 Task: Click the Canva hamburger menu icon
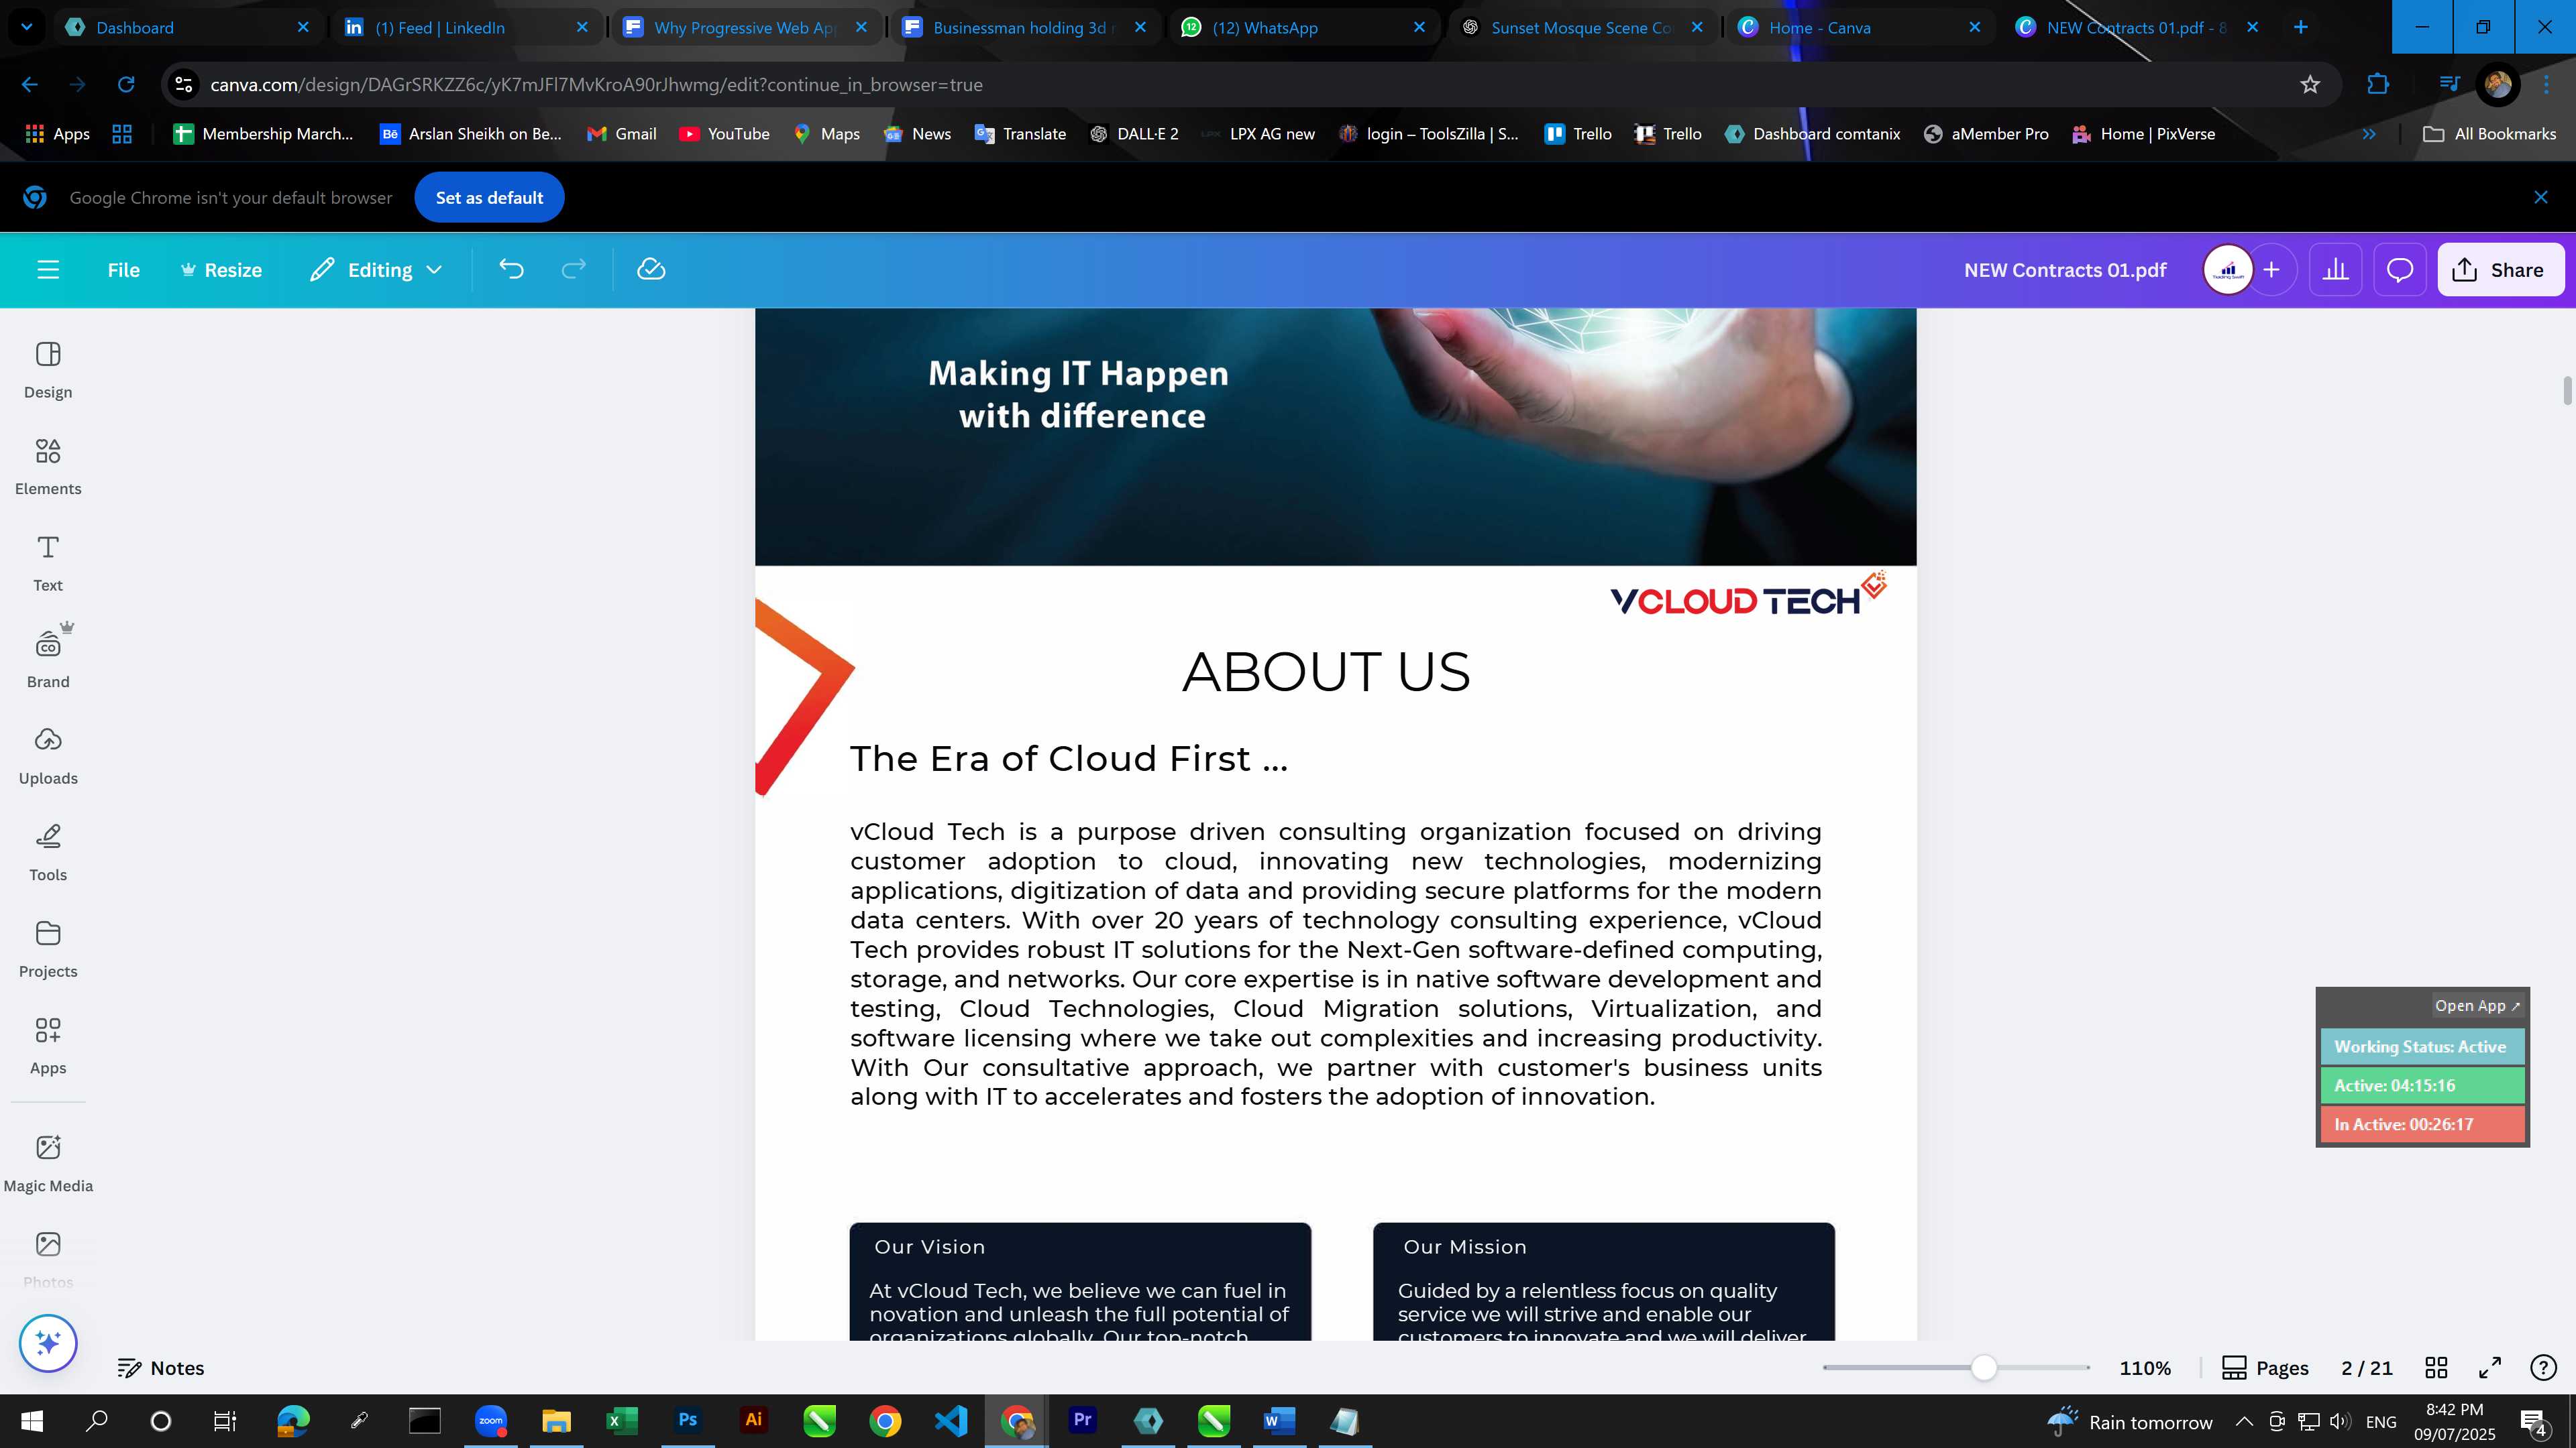pyautogui.click(x=48, y=269)
